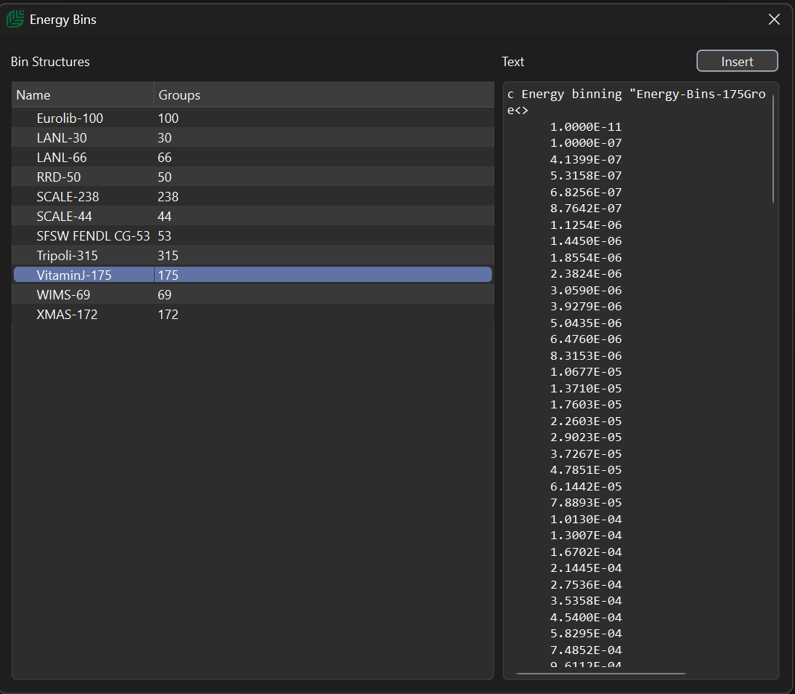Screen dimensions: 795x694
Task: Click the value 1.0000E-11
Action: coord(586,127)
